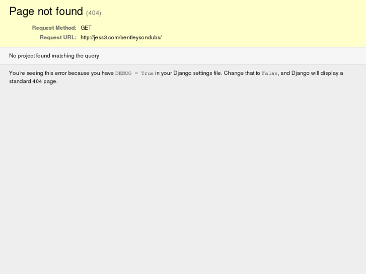
Task: Click the 'Page not found' heading
Action: (46, 12)
